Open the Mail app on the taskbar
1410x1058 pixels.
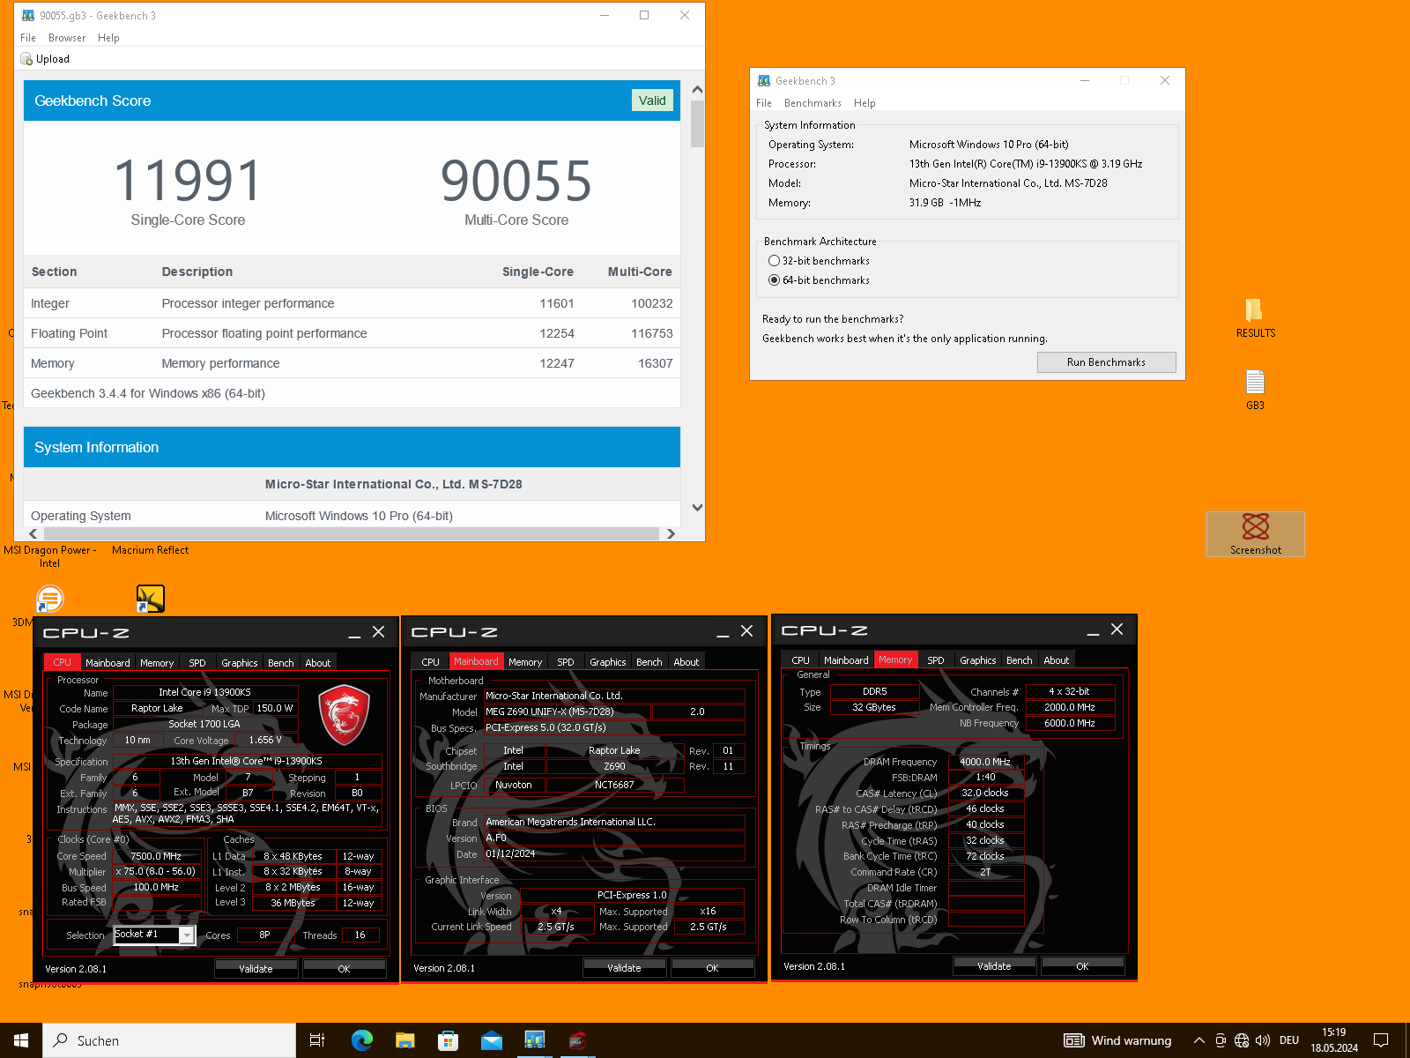click(491, 1040)
